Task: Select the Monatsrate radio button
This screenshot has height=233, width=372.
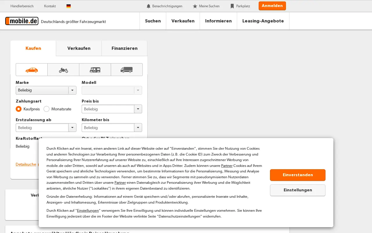Action: [x=46, y=109]
